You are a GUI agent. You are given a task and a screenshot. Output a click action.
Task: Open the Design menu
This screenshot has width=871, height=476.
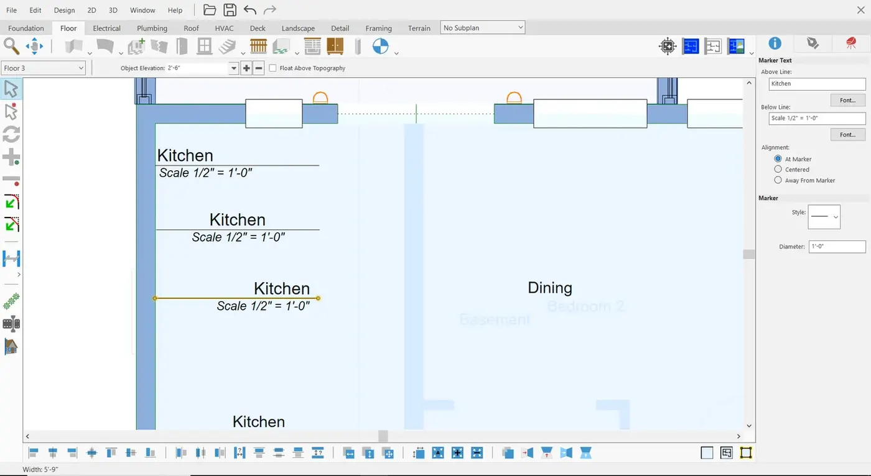64,10
